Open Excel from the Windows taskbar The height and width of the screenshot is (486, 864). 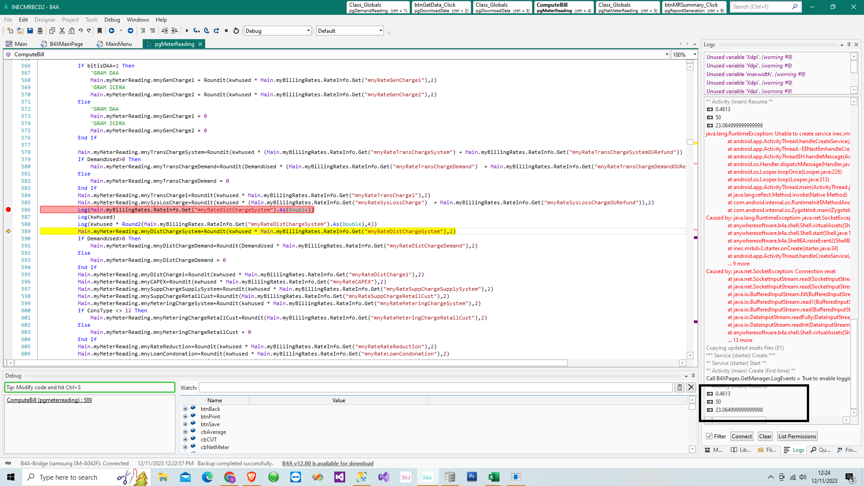pyautogui.click(x=494, y=477)
